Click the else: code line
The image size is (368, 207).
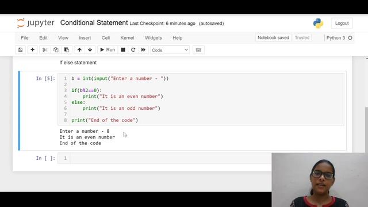(x=78, y=102)
